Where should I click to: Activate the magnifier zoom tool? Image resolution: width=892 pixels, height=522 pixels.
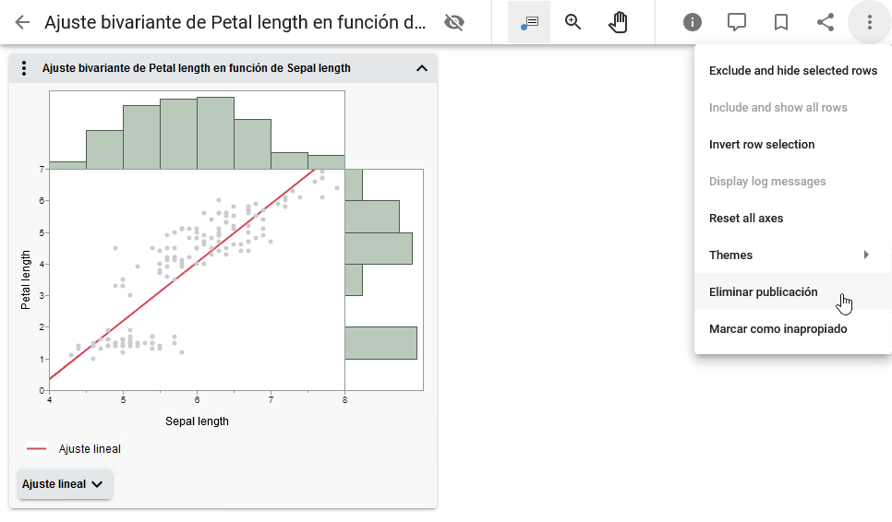[573, 22]
